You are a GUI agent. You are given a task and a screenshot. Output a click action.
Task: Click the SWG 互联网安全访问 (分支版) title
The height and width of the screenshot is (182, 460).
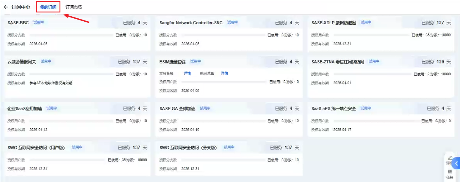188,148
